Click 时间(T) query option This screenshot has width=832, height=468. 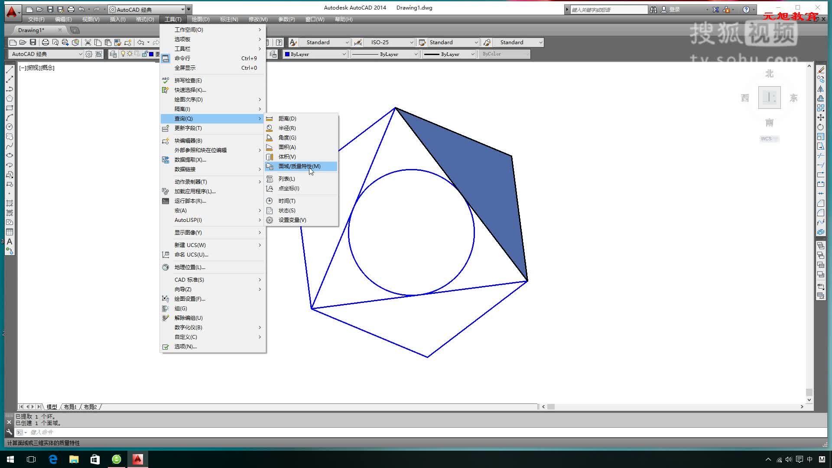click(x=287, y=201)
